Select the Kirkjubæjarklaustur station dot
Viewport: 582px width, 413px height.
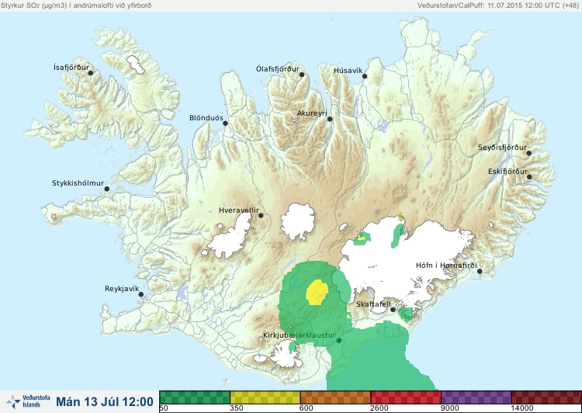click(x=338, y=341)
